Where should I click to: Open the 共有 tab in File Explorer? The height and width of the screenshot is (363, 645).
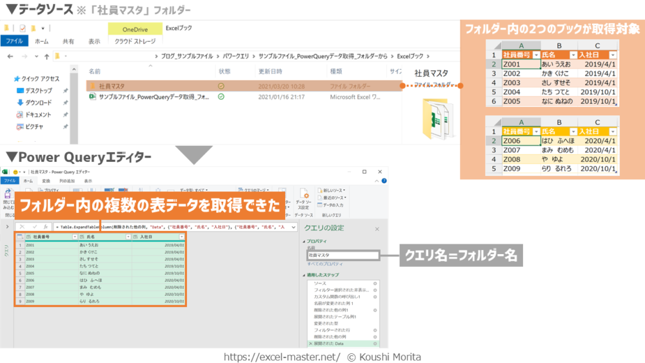tap(68, 41)
